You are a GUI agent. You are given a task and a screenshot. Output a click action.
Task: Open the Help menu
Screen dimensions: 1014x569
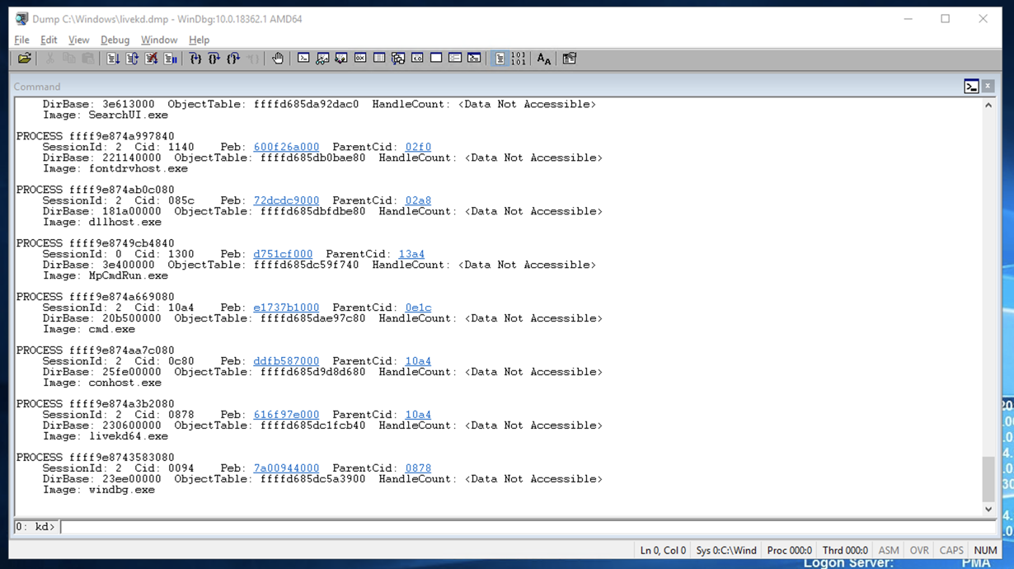coord(199,40)
